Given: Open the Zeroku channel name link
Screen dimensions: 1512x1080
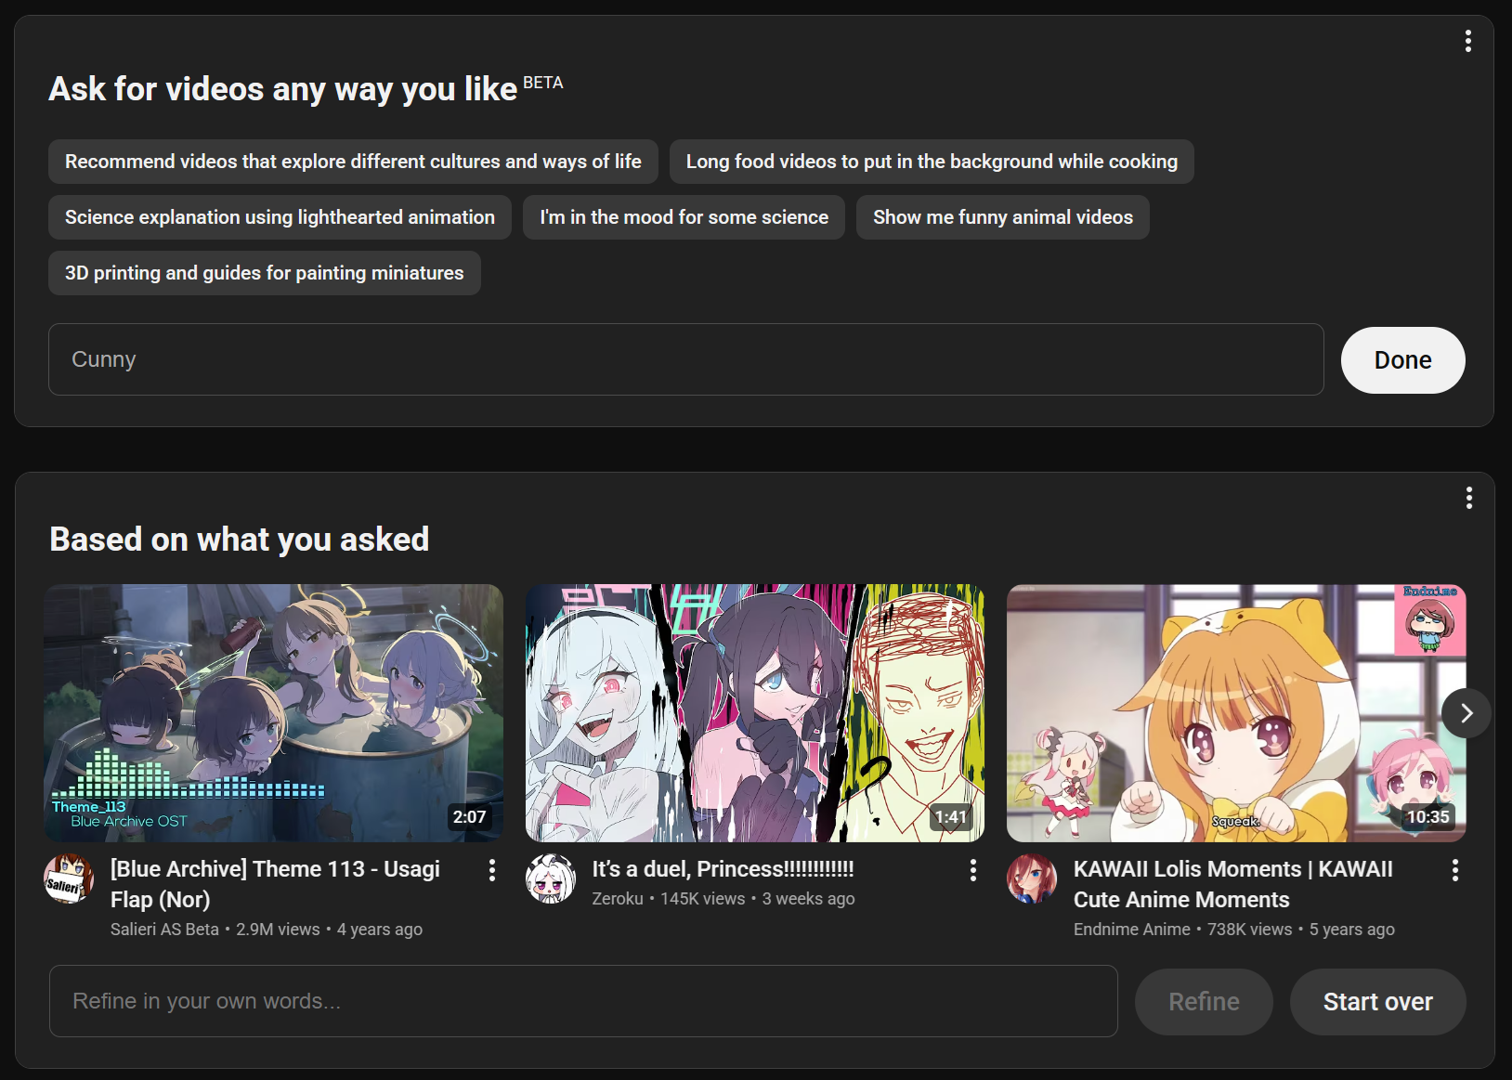Looking at the screenshot, I should 618,899.
